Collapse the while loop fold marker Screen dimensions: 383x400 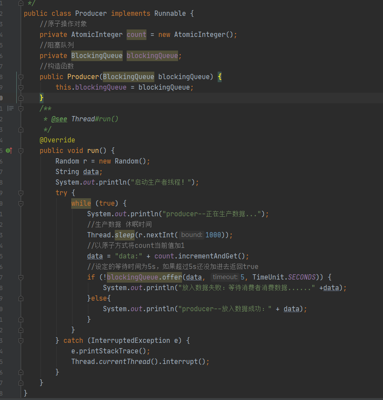click(x=21, y=204)
